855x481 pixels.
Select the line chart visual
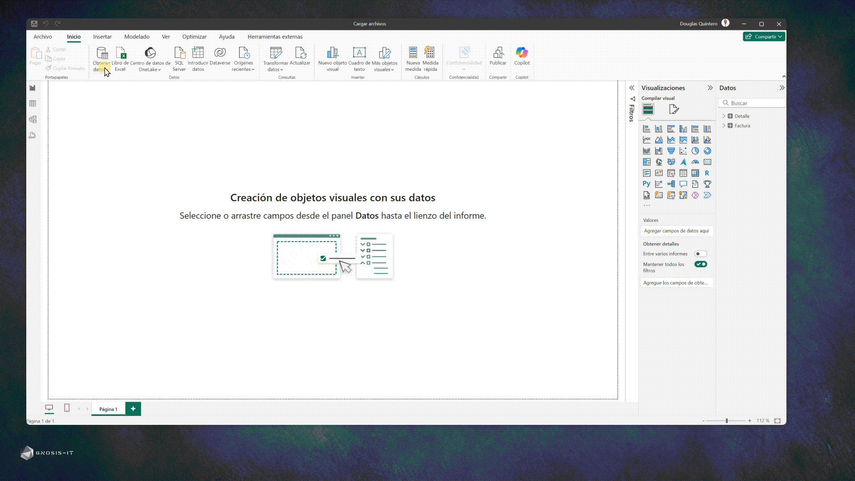(647, 140)
